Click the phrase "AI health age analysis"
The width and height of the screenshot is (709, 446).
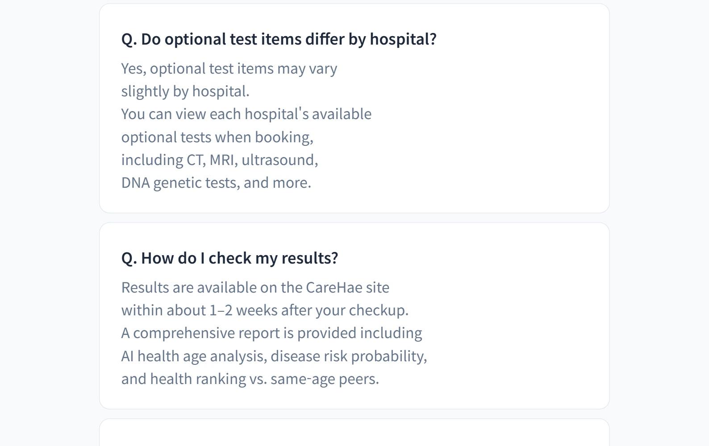pos(194,356)
